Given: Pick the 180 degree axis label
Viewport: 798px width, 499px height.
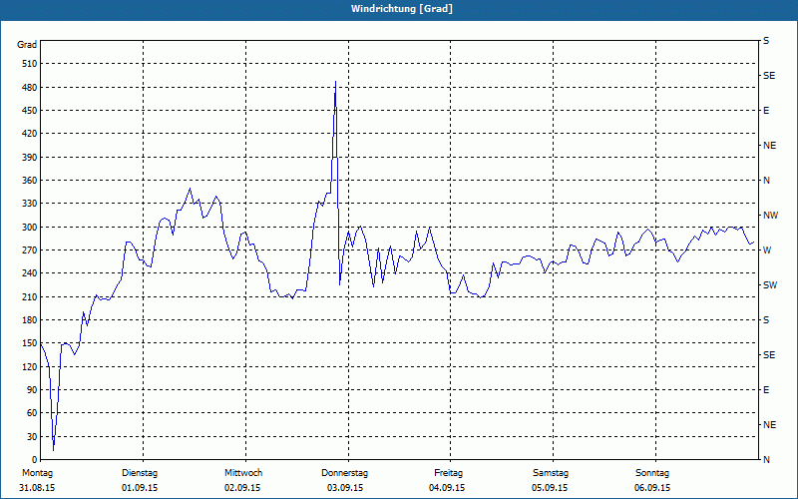Looking at the screenshot, I should tap(30, 320).
